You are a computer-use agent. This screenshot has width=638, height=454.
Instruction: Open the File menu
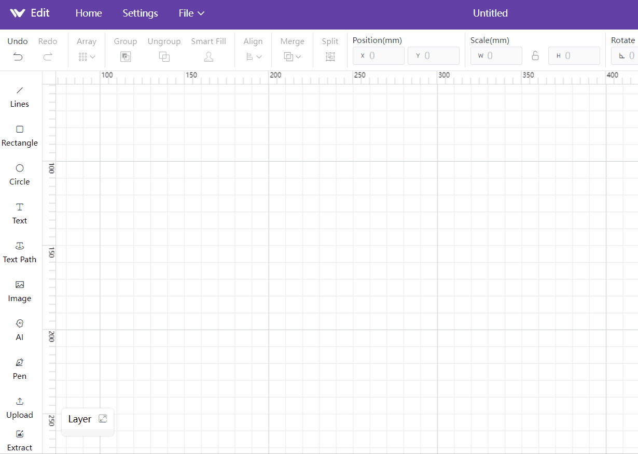coord(191,13)
